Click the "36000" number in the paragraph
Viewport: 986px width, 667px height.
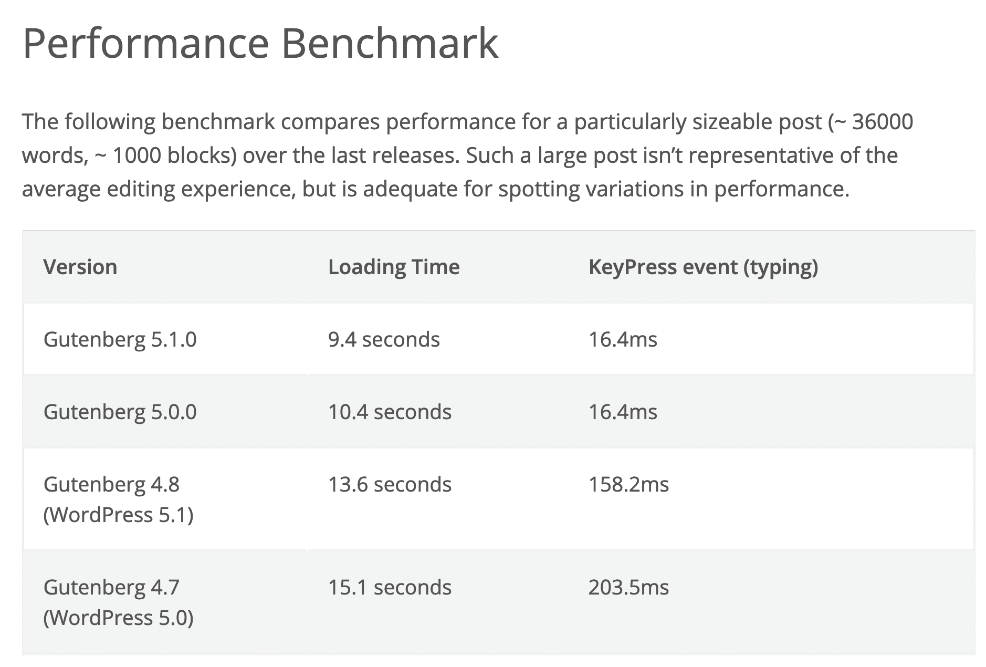pos(882,122)
